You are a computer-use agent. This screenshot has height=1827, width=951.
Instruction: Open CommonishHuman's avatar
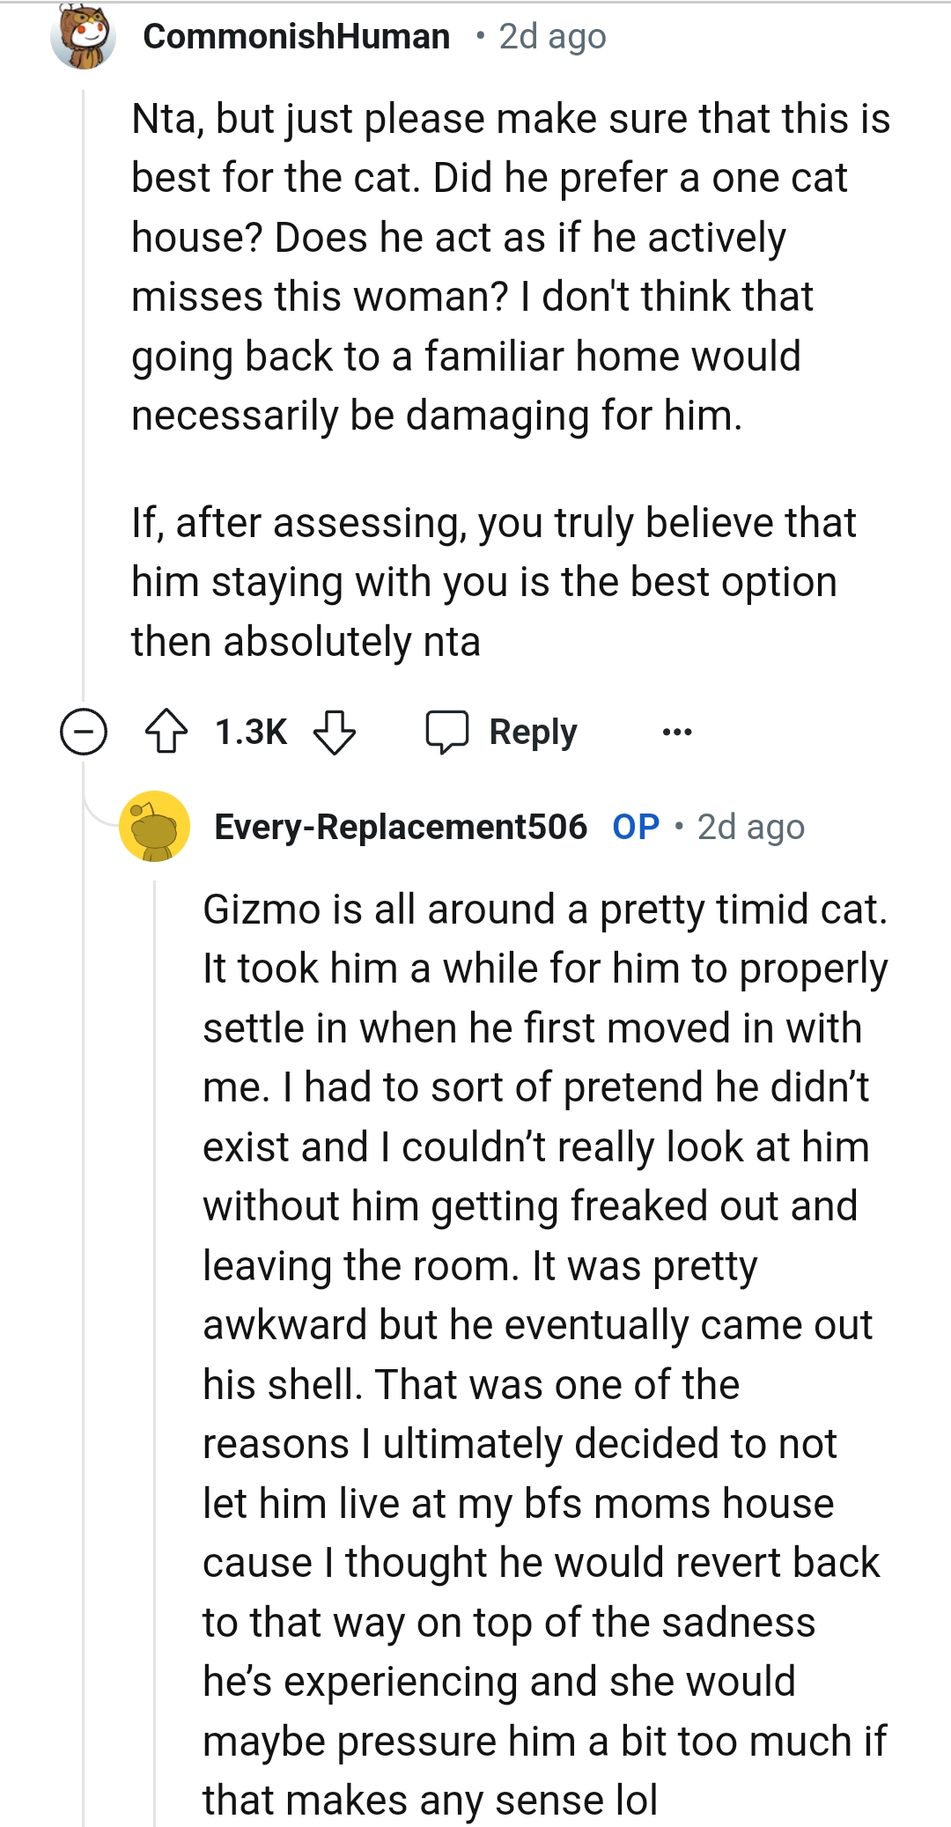pos(84,36)
